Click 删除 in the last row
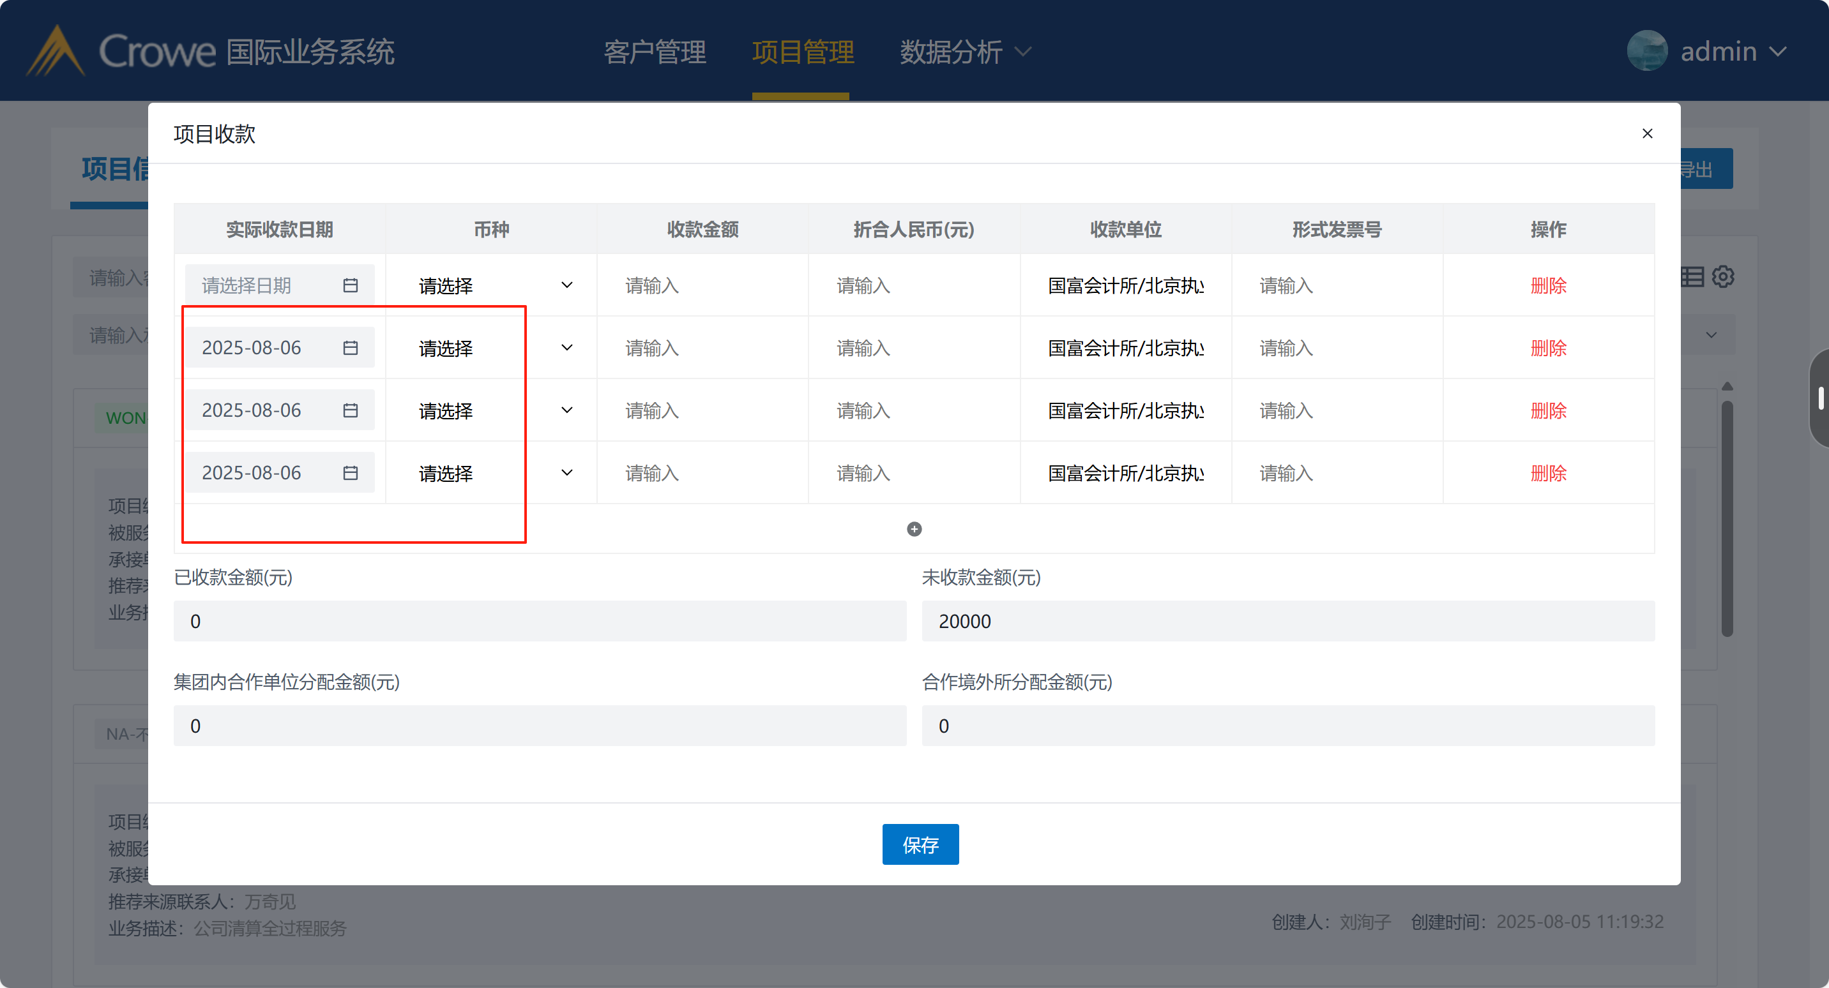The image size is (1829, 988). click(1548, 473)
